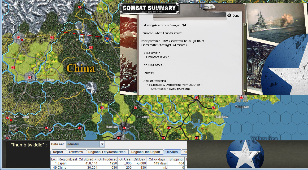Open the Regional Fcty/Resources tab
The width and height of the screenshot is (308, 170).
click(x=107, y=152)
